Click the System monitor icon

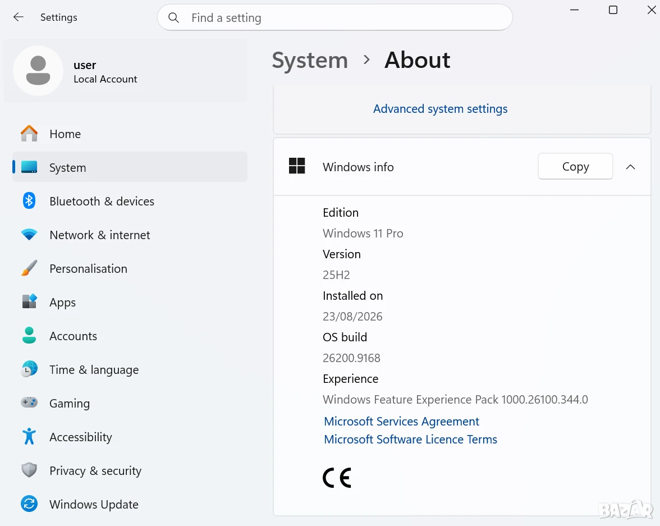tap(29, 167)
